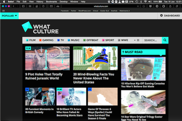The image size is (182, 121).
Task: Open the PolyStation console thumbnail
Action: click(x=143, y=69)
